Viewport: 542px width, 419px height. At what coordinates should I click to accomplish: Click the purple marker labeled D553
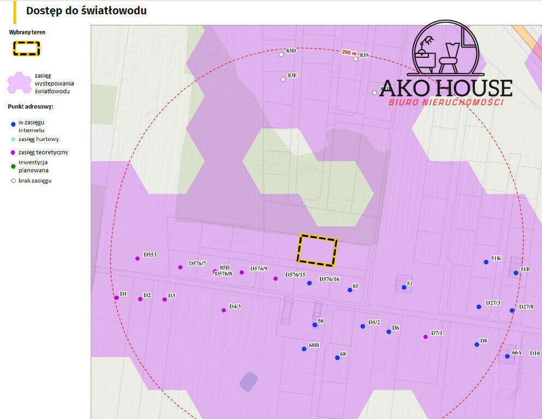(137, 259)
